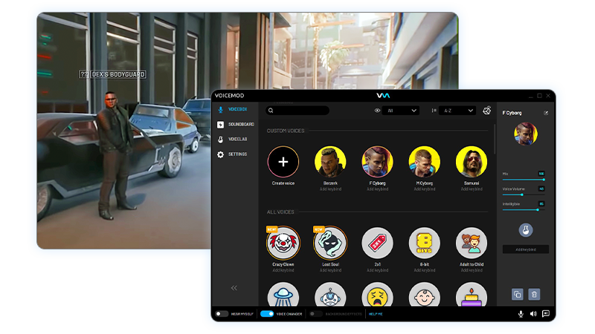
Task: Select the Samurai custom voice
Action: [472, 162]
